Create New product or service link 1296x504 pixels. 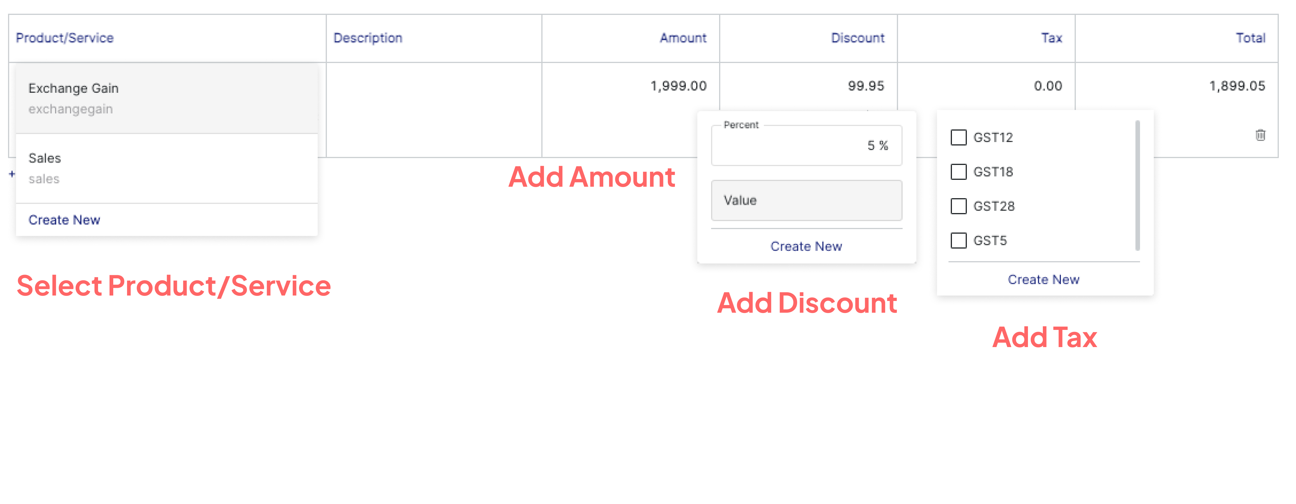[x=65, y=220]
